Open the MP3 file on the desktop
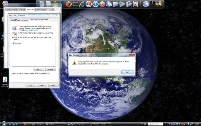This screenshot has width=201, height=126. [5, 80]
